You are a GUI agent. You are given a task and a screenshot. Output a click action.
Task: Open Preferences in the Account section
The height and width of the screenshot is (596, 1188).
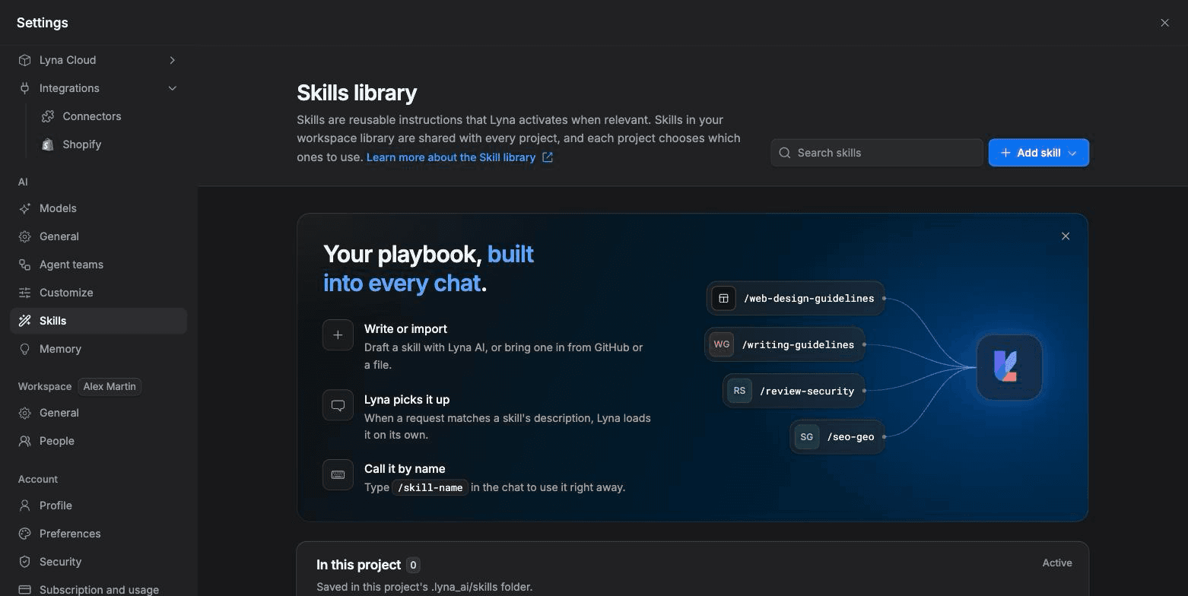[x=98, y=534]
